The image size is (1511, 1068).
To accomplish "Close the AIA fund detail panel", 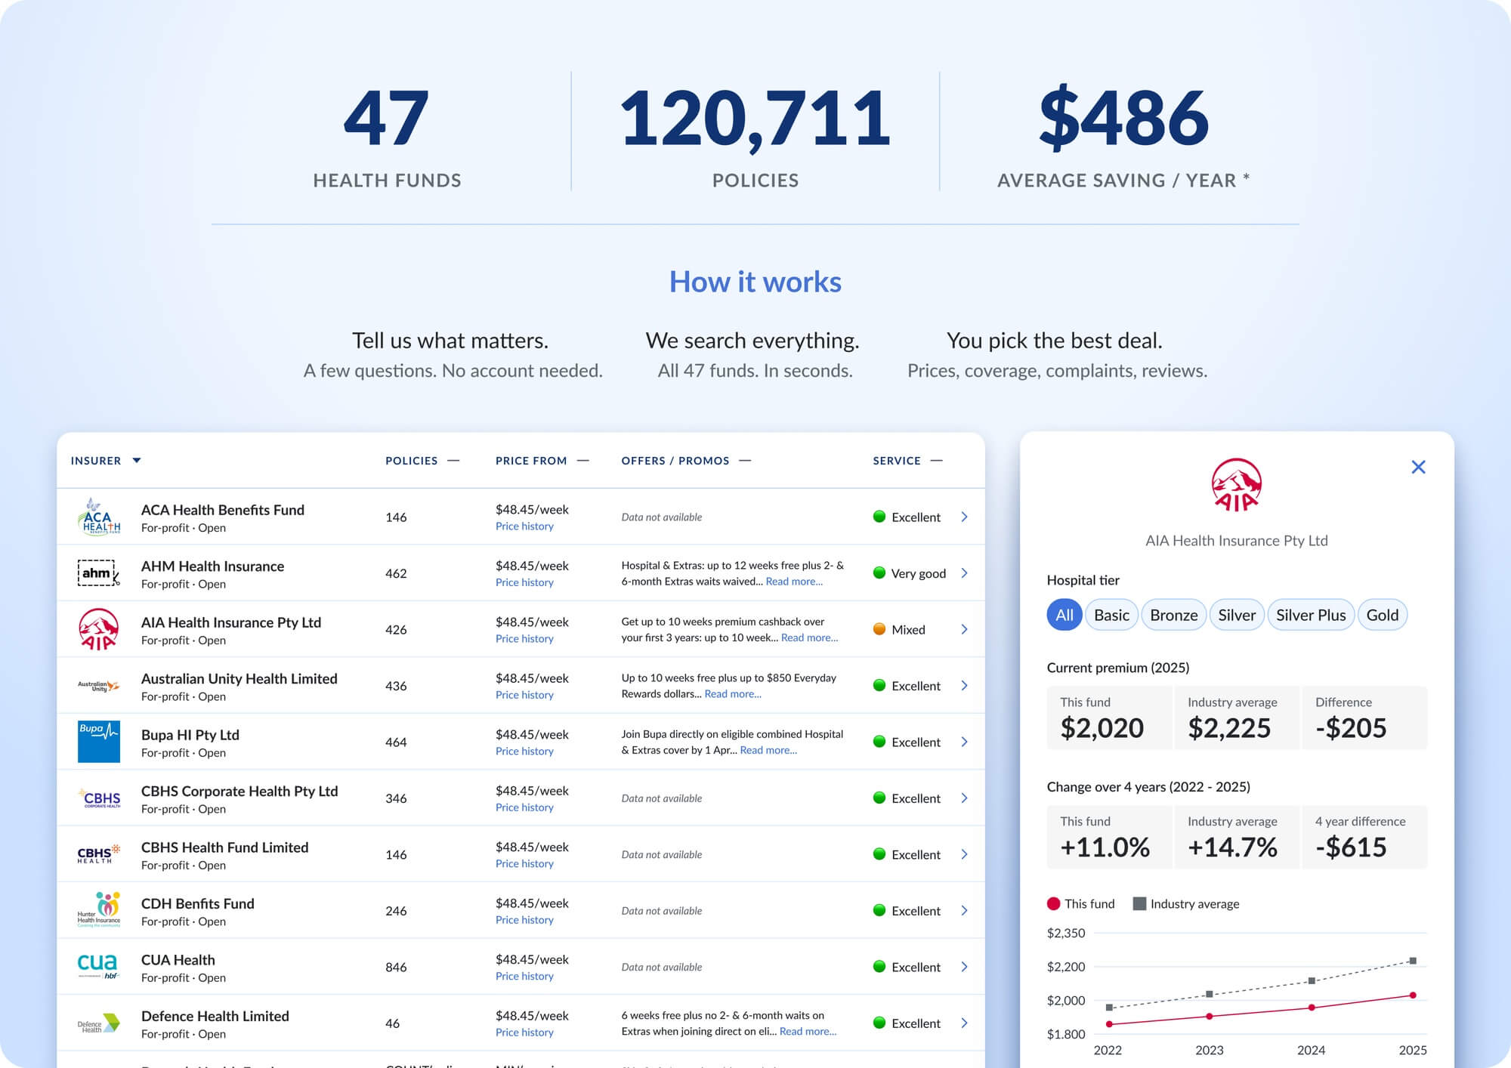I will click(x=1418, y=467).
